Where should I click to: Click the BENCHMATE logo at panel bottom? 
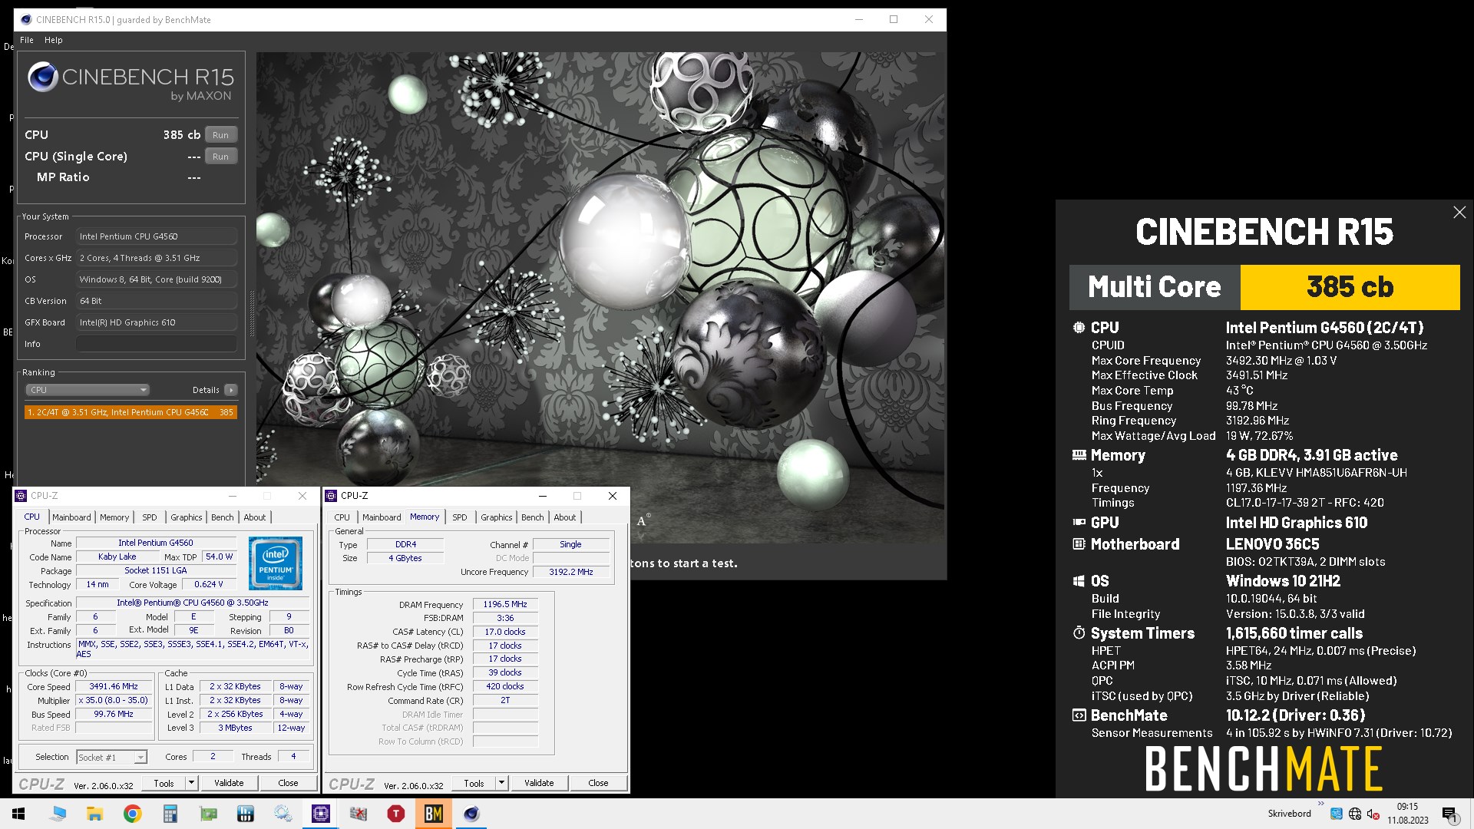1264,769
